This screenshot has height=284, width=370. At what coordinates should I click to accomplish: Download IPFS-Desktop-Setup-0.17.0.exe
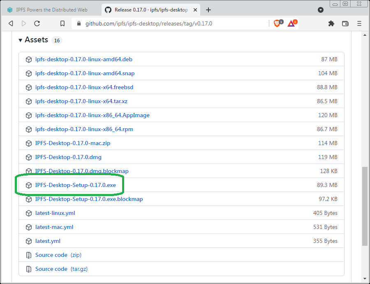(76, 185)
